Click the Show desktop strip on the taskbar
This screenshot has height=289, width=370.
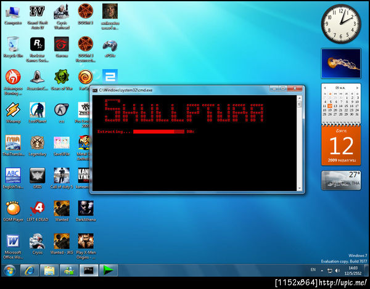367,271
